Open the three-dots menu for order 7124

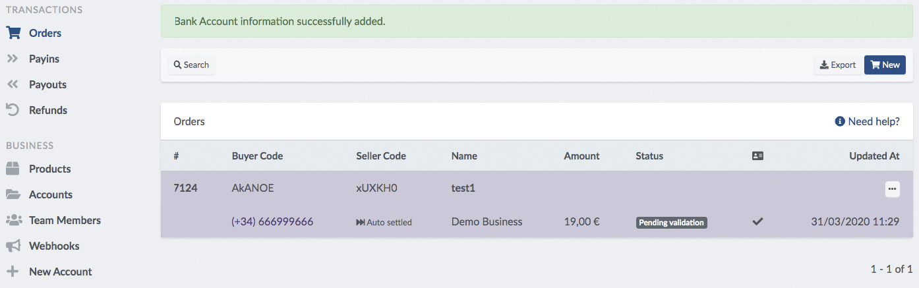tap(892, 188)
